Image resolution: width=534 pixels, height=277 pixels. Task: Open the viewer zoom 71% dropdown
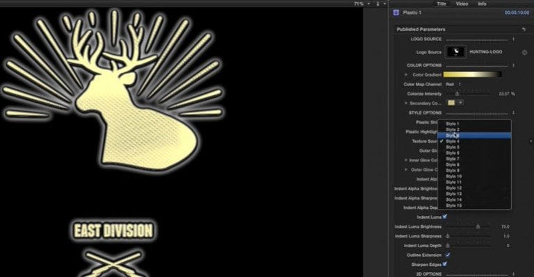pyautogui.click(x=362, y=3)
